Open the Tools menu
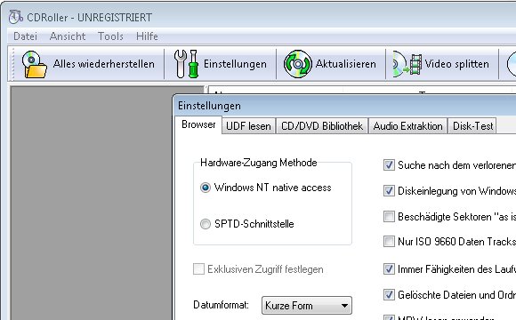 110,36
